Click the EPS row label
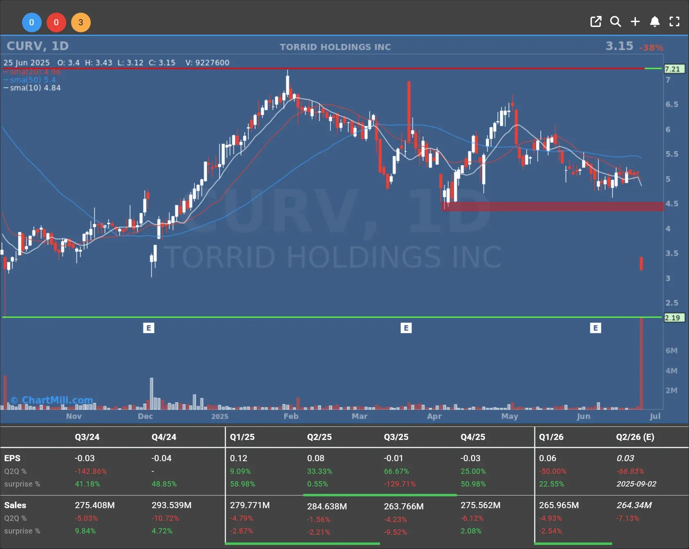The height and width of the screenshot is (549, 689). 12,458
